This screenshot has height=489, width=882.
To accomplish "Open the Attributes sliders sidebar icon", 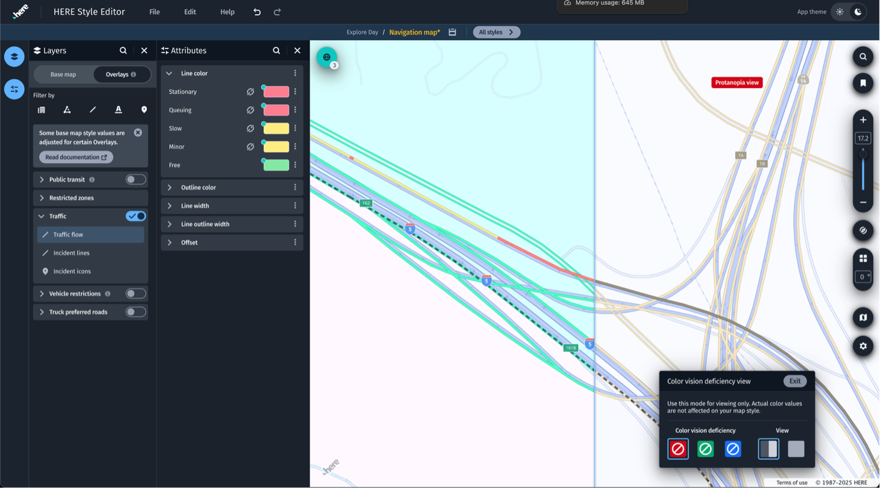I will 14,89.
